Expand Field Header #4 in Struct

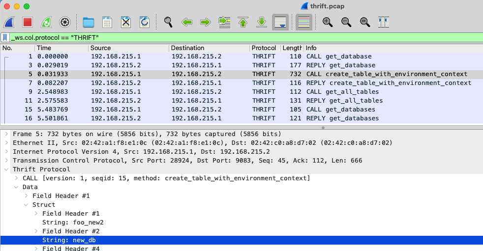(36, 248)
